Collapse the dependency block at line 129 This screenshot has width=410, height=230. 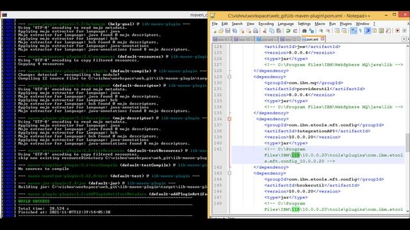pyautogui.click(x=229, y=77)
